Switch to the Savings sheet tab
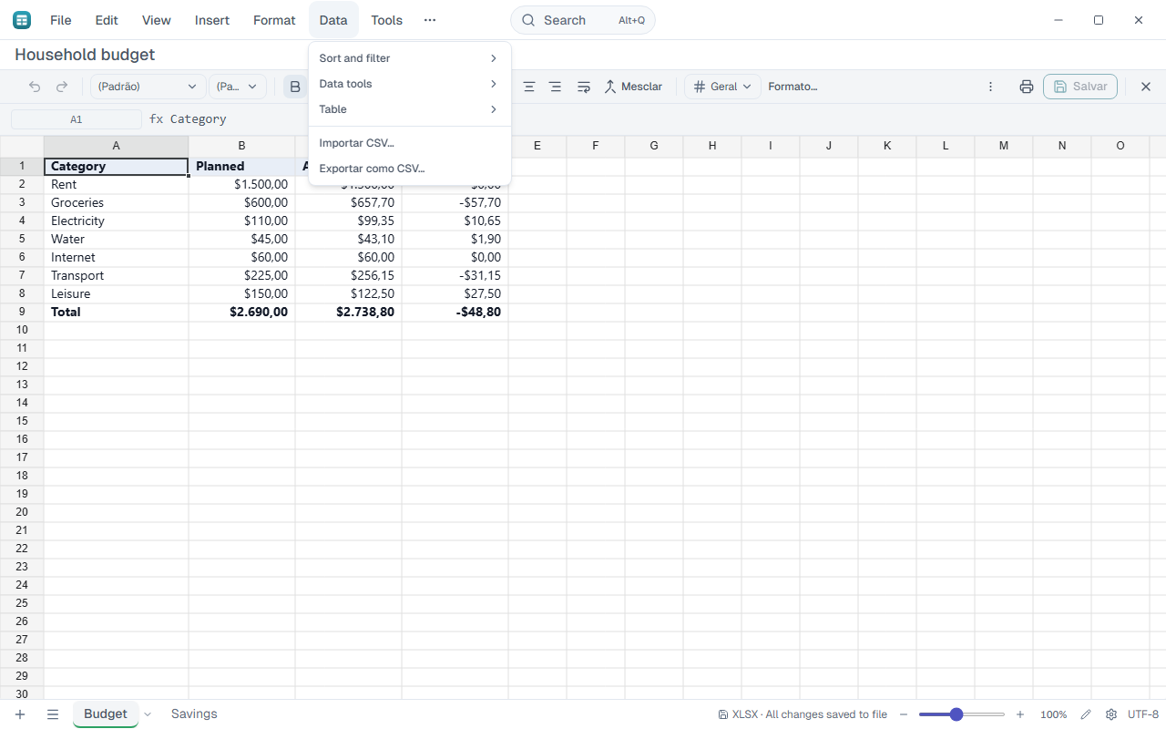The height and width of the screenshot is (729, 1166). click(194, 714)
